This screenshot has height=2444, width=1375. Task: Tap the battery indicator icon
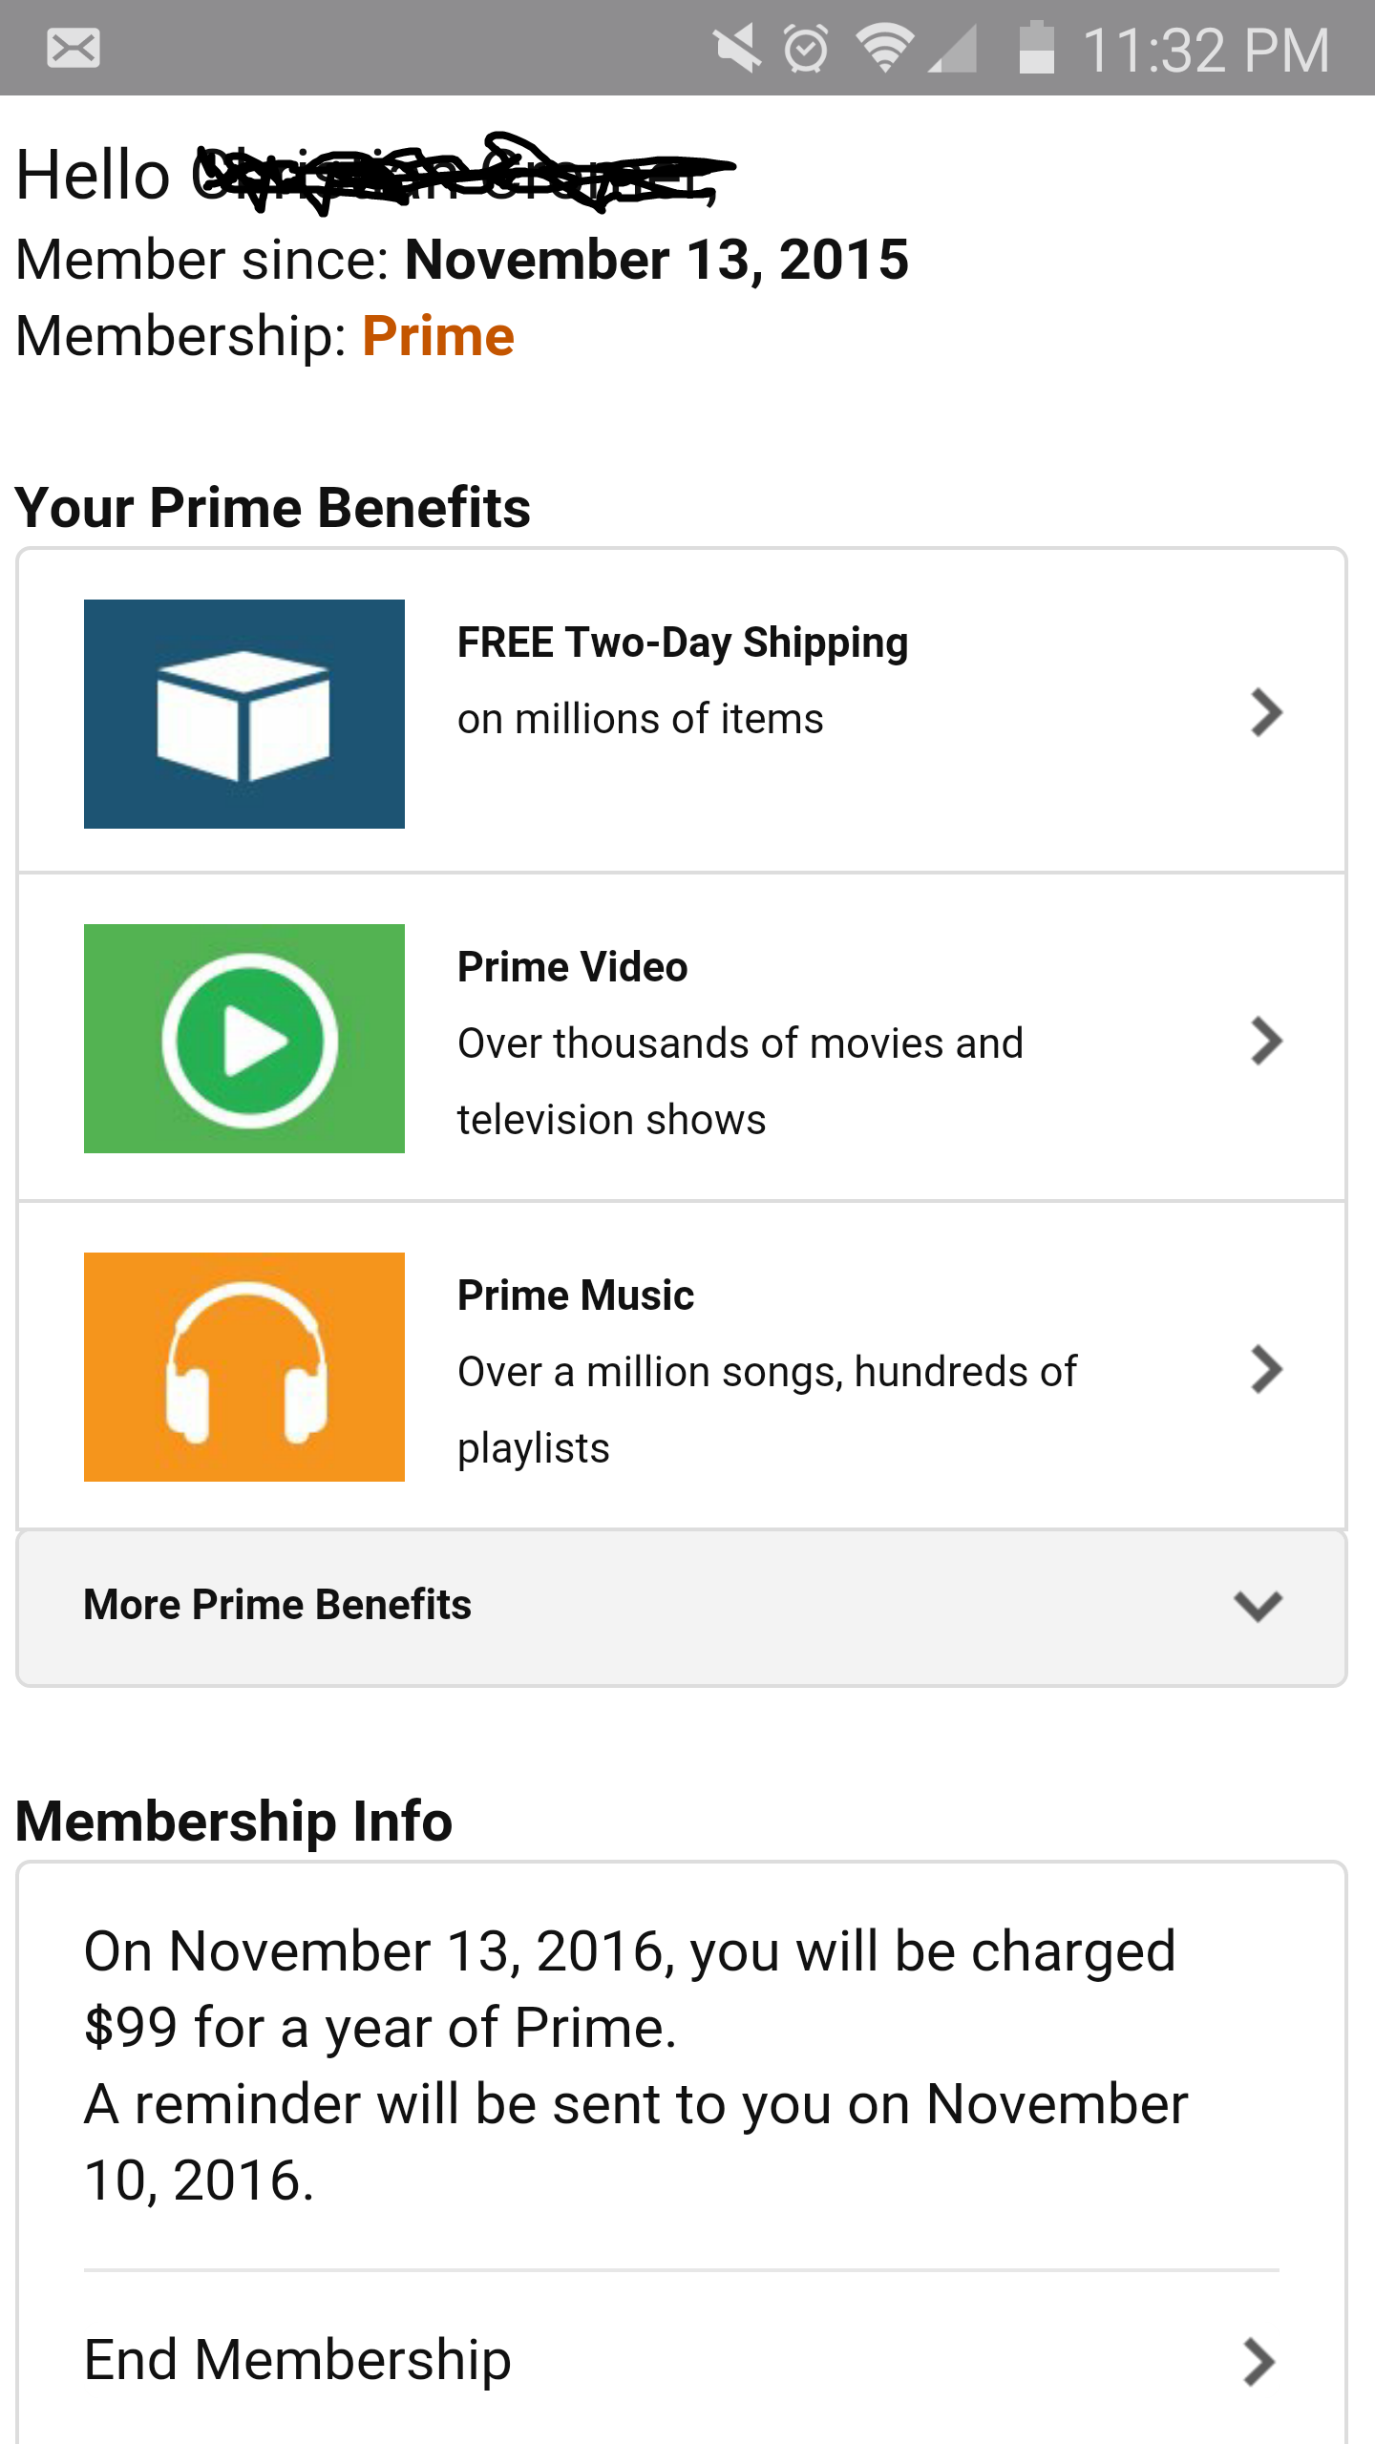click(x=1037, y=48)
